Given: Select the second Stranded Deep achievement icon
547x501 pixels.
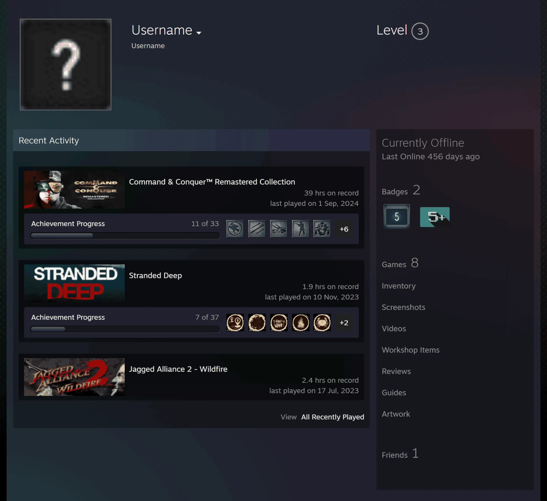Looking at the screenshot, I should 257,322.
